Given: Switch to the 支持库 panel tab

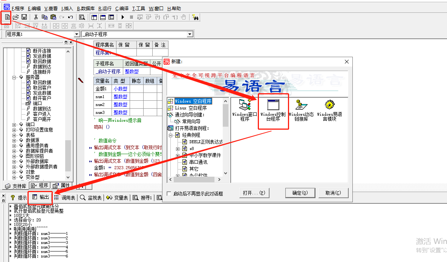Looking at the screenshot, I should (x=16, y=186).
